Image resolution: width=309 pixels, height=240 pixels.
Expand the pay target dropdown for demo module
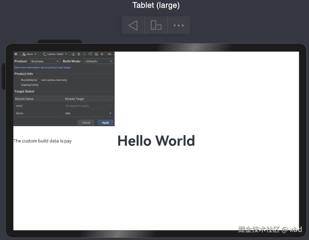[88, 113]
